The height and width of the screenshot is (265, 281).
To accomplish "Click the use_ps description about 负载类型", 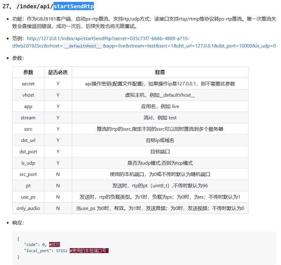I will tap(160, 197).
